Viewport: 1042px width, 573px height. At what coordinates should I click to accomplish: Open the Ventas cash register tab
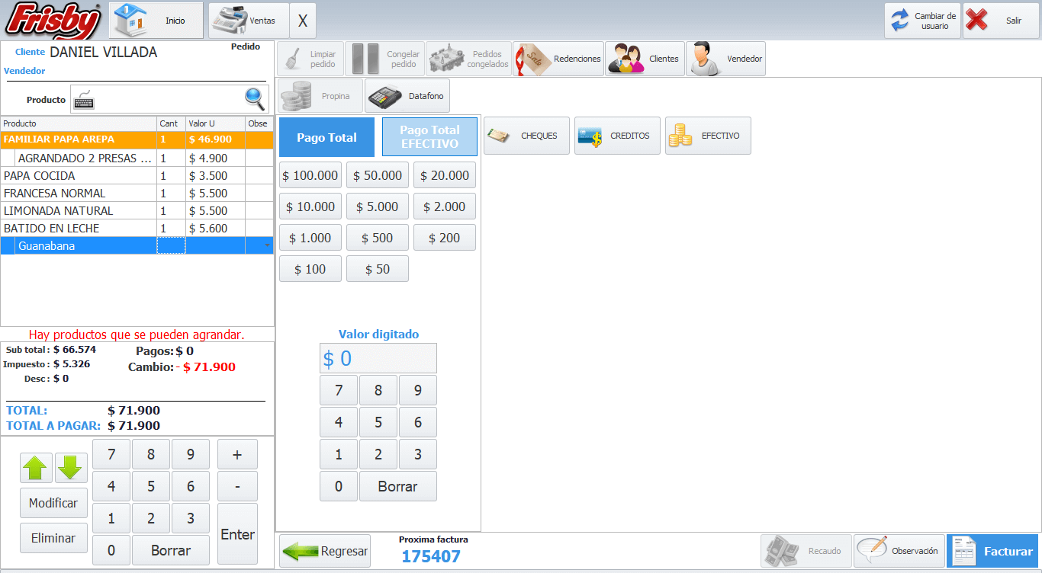coord(248,21)
